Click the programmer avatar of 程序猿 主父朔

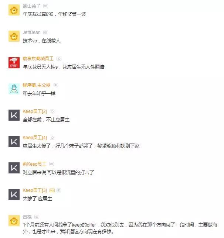[14, 89]
